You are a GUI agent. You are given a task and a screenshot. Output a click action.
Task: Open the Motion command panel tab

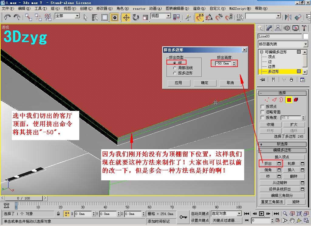click(x=287, y=28)
